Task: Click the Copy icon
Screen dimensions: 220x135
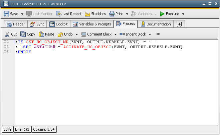Action: point(23,34)
